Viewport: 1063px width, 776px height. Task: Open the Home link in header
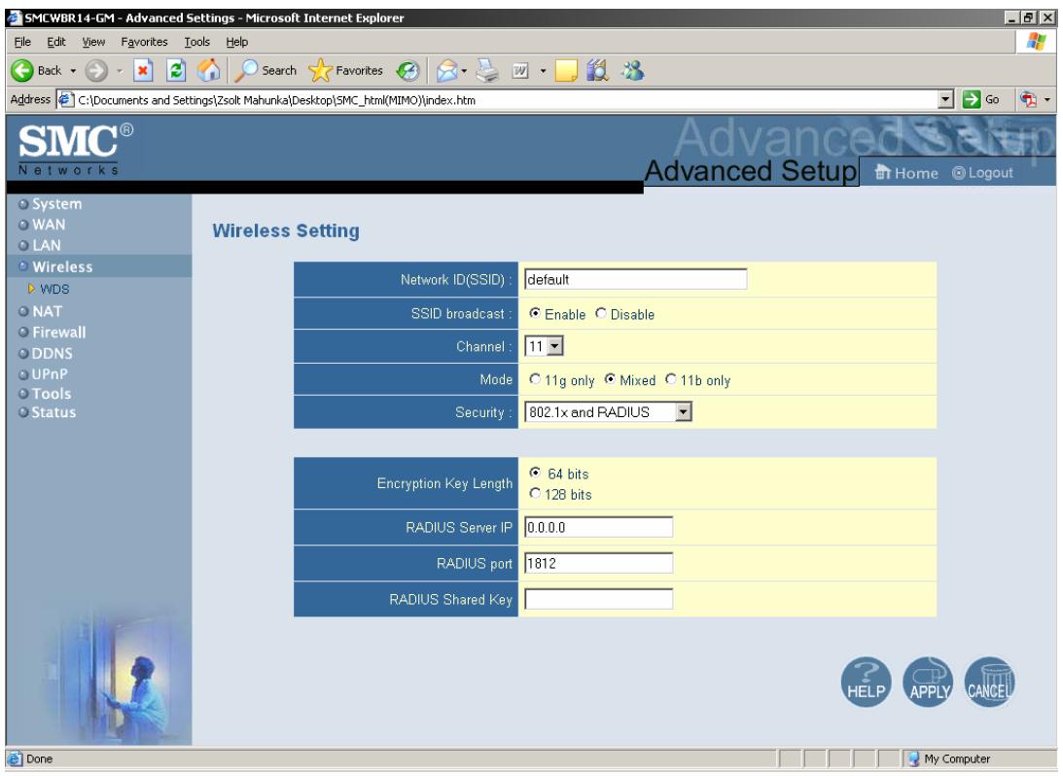906,173
